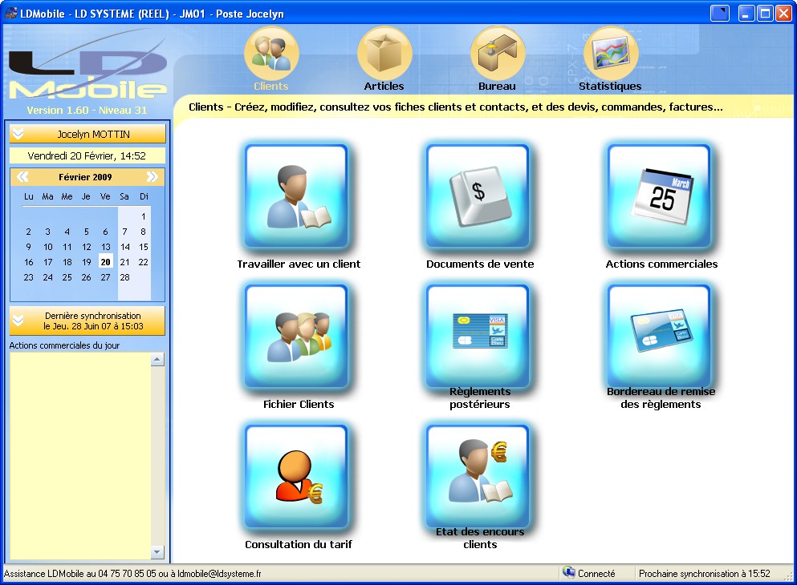Open the Clients section icon
This screenshot has width=797, height=585.
point(271,53)
